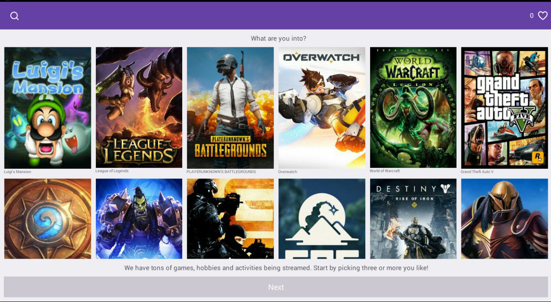
Task: Click the Next button
Action: click(x=276, y=287)
